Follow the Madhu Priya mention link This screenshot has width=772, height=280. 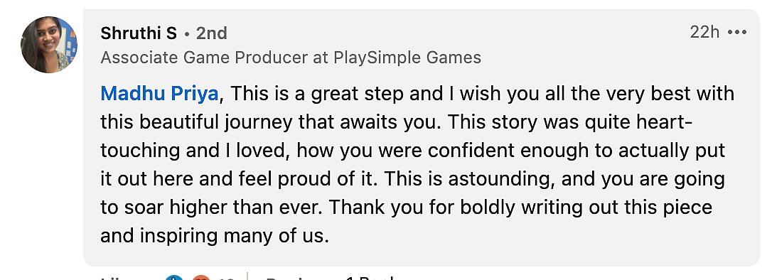[x=159, y=94]
